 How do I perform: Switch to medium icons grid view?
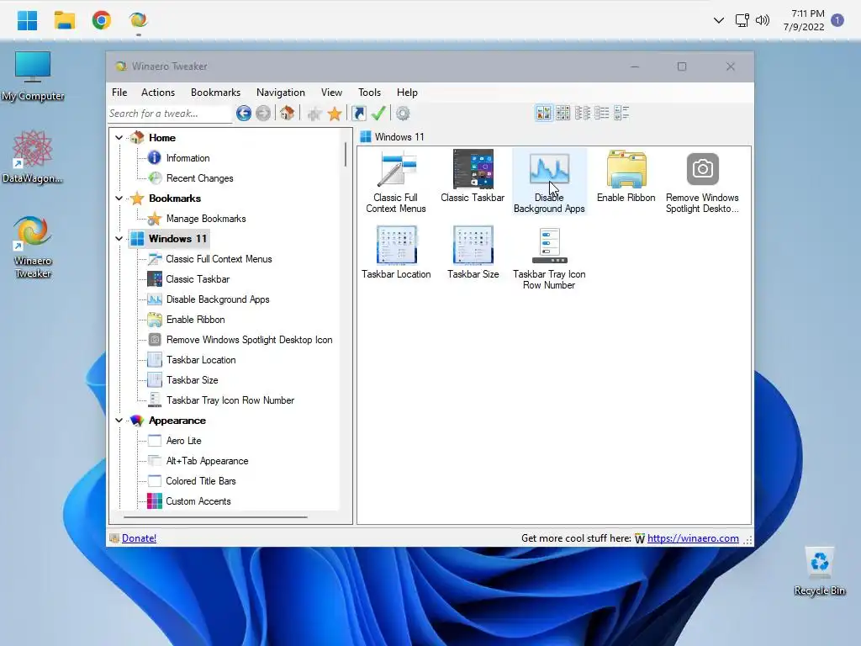(563, 114)
